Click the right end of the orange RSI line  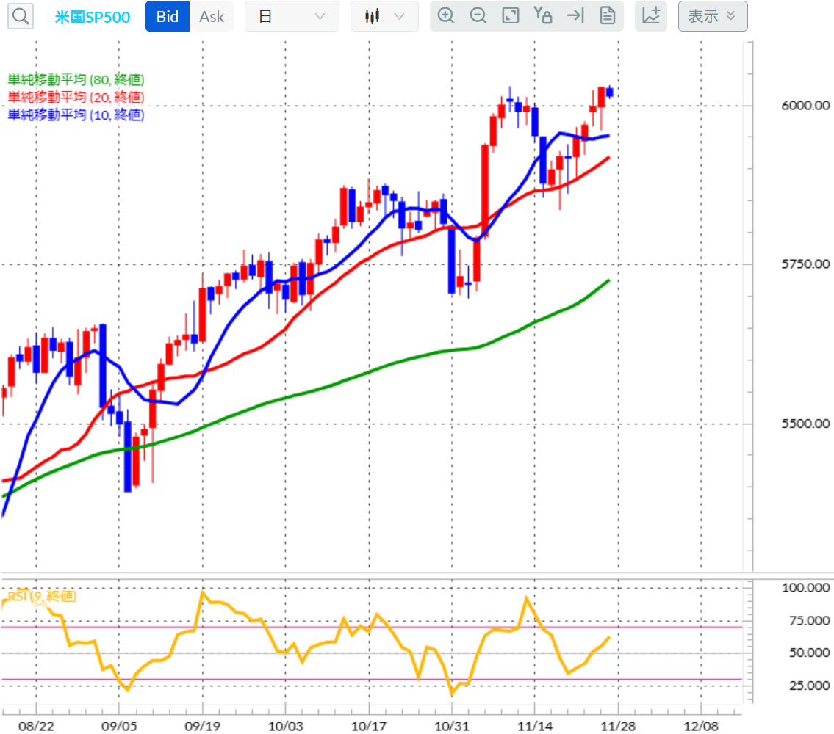pyautogui.click(x=608, y=637)
